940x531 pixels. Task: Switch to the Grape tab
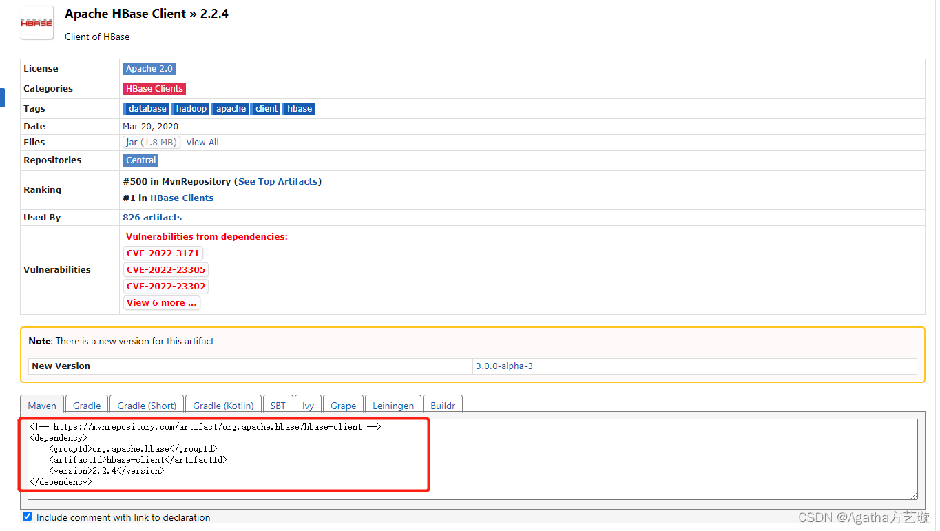(343, 406)
